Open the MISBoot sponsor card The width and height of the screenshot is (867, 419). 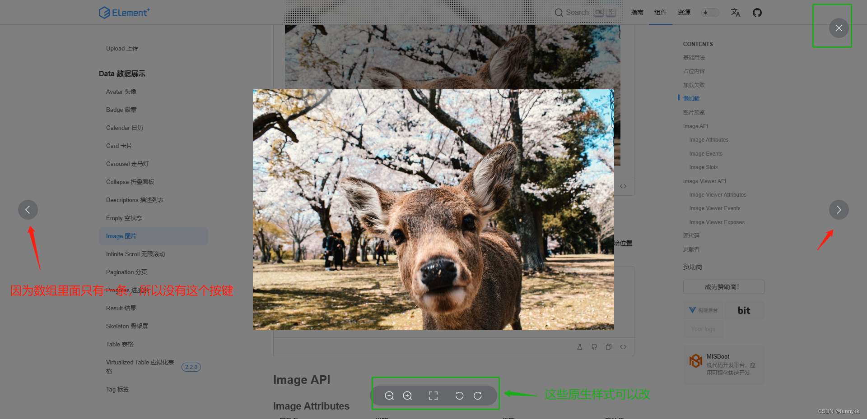[723, 365]
